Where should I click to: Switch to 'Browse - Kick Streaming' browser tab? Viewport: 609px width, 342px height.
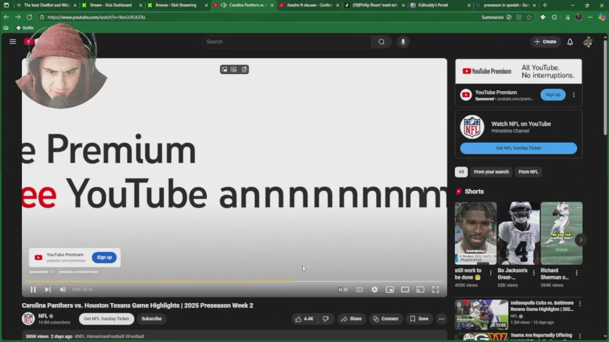point(176,5)
